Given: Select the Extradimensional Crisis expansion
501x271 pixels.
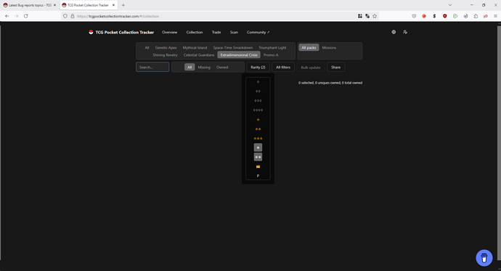Looking at the screenshot, I should click(239, 55).
